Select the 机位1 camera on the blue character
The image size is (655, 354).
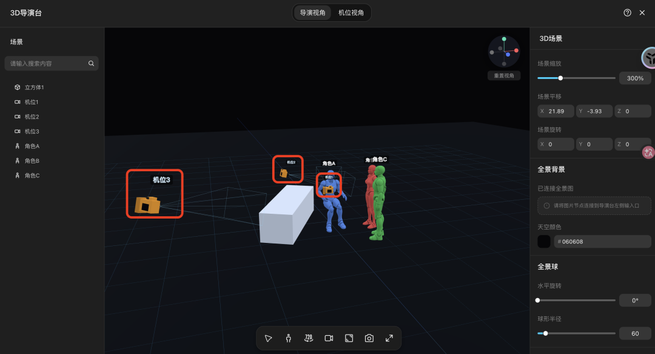click(x=328, y=191)
